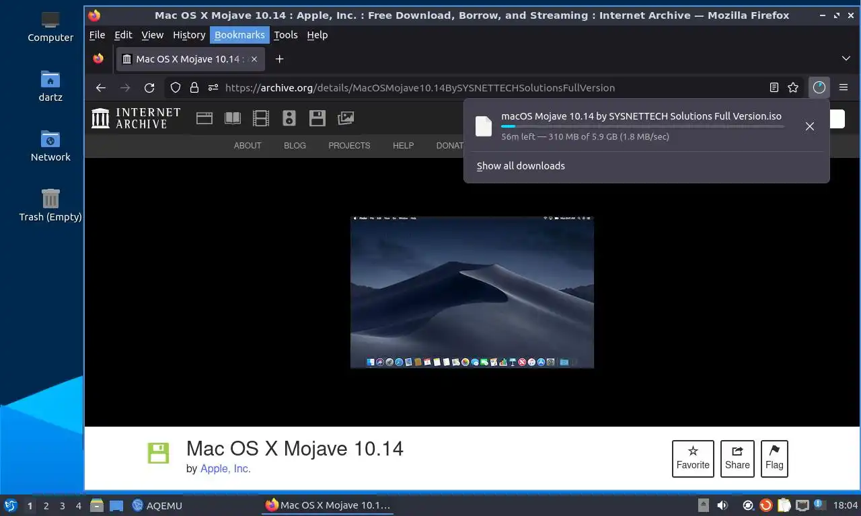Click the downloads progress toolbar button
This screenshot has width=861, height=516.
coord(819,87)
